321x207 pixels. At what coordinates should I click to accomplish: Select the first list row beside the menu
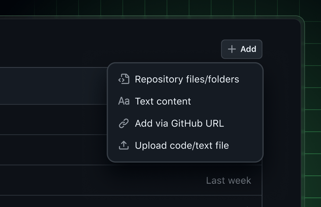[53, 86]
